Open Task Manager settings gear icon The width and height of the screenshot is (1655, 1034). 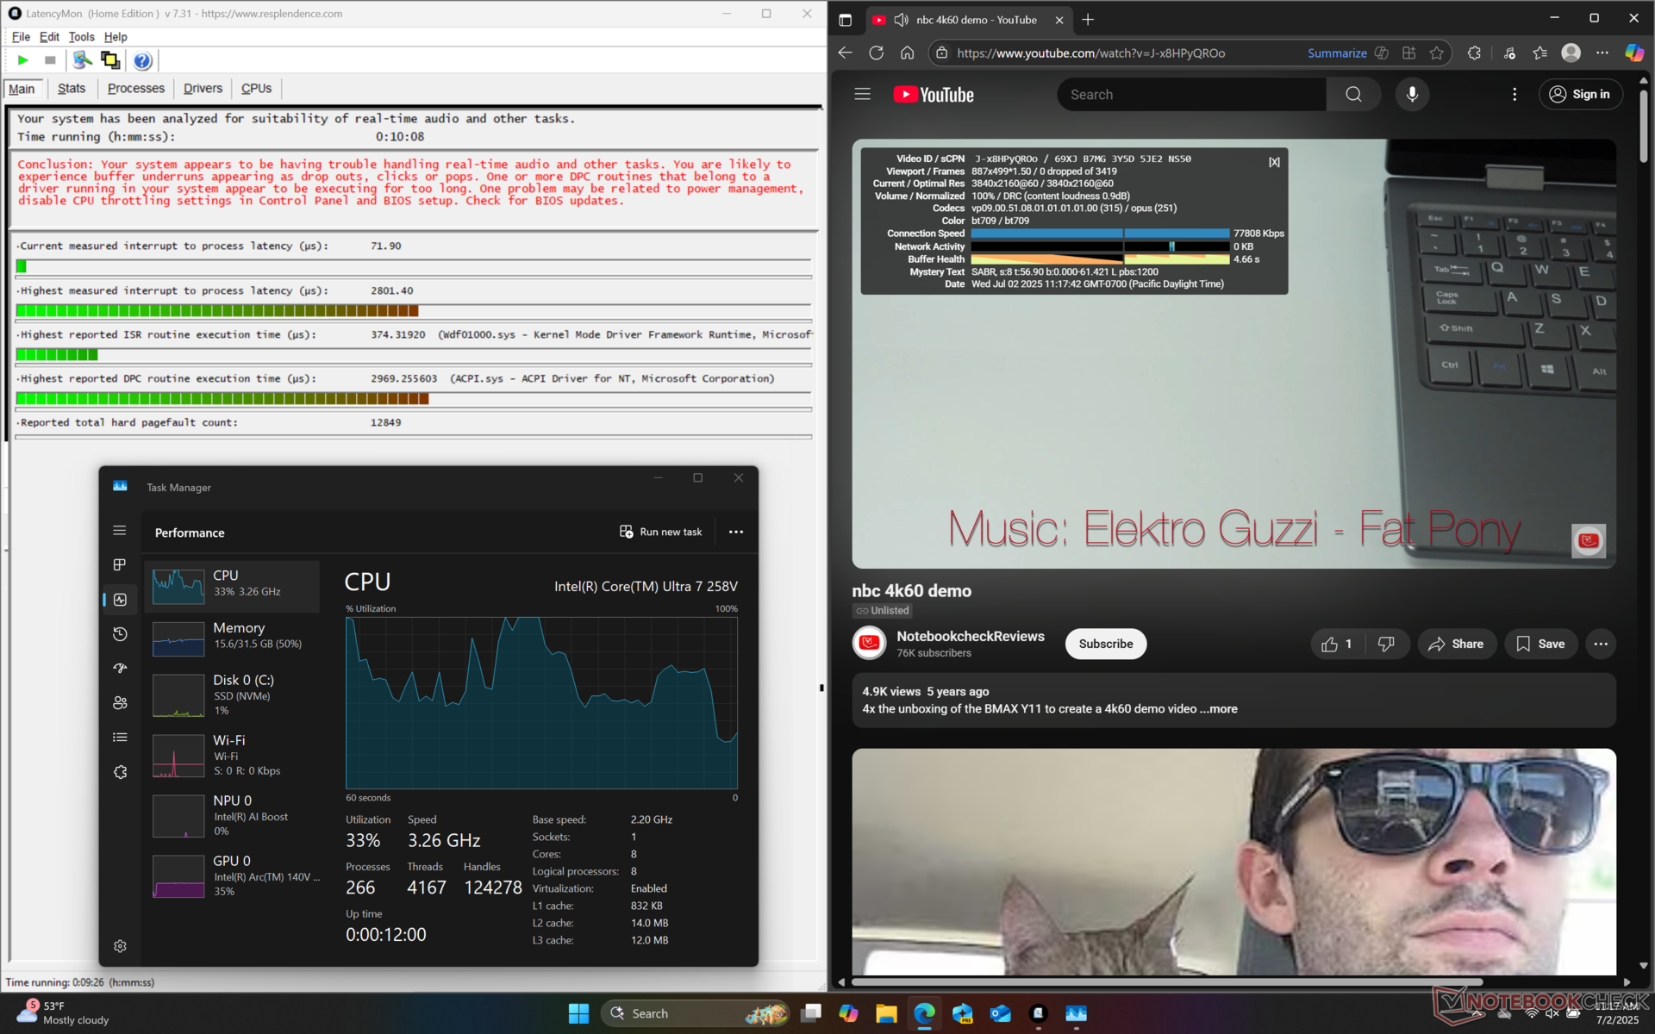pyautogui.click(x=120, y=946)
